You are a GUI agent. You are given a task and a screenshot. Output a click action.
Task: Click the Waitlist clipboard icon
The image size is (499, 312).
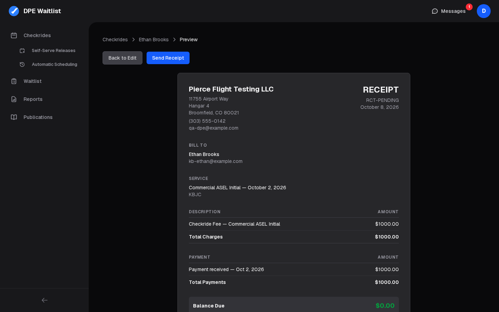point(14,81)
